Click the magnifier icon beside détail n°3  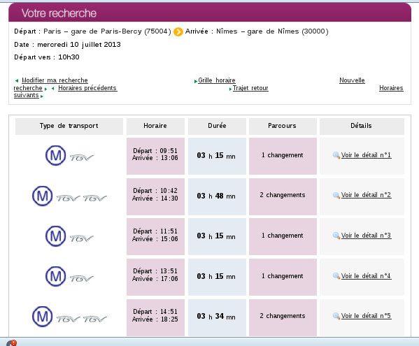pyautogui.click(x=336, y=236)
